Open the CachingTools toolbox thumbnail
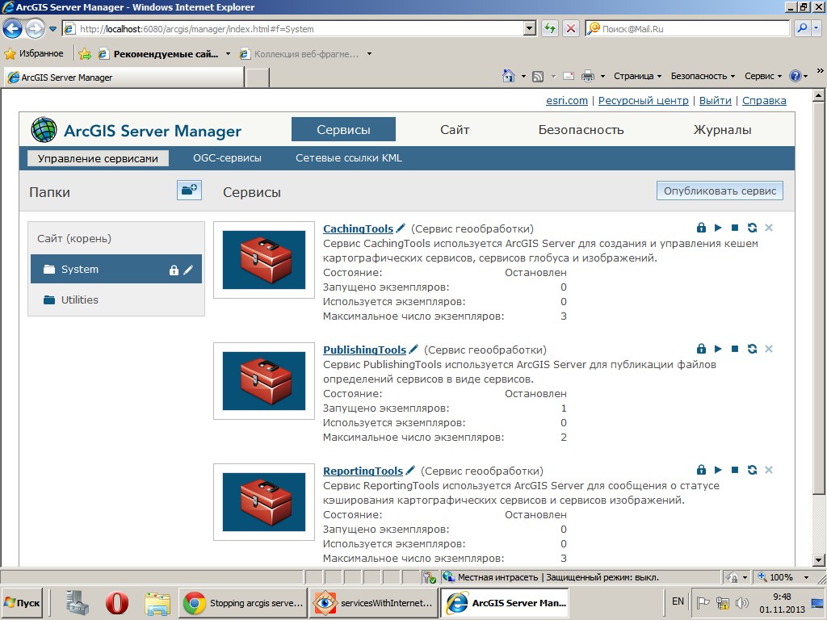Screen dimensions: 827x620 click(263, 260)
